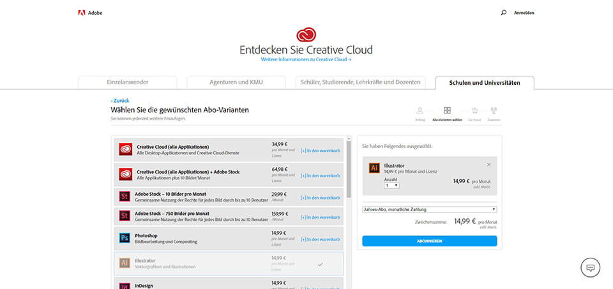Click the 64,98 € price
Screen dimensions: 613x289
point(280,169)
